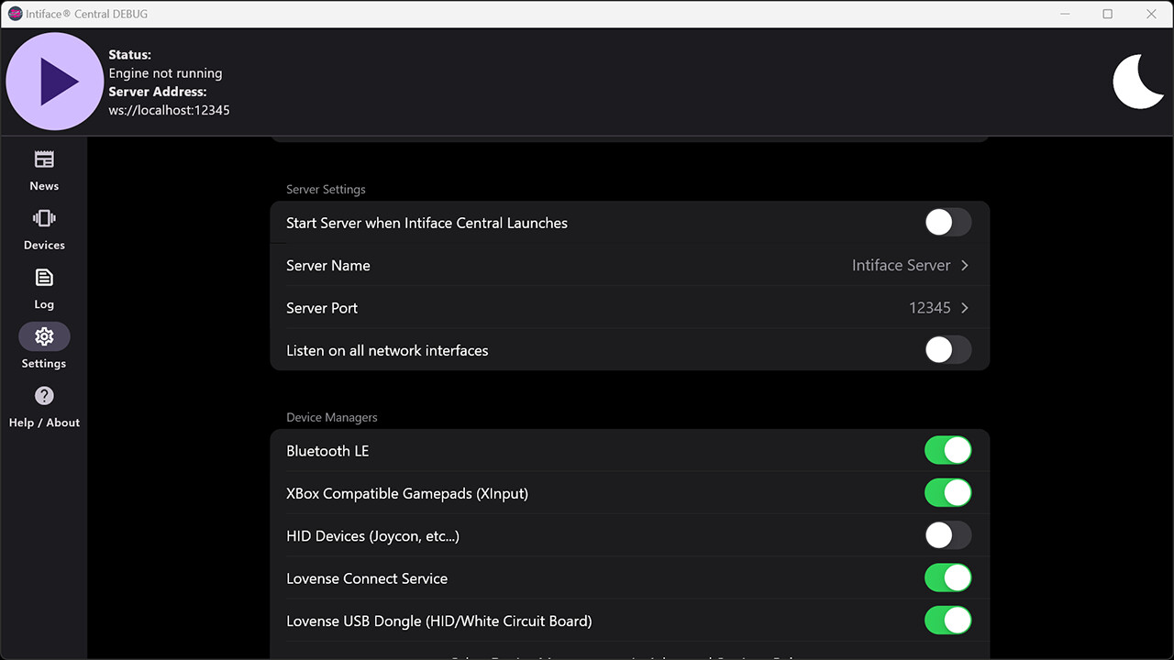Click the Intiface logo in the title bar
1174x660 pixels.
click(x=11, y=14)
